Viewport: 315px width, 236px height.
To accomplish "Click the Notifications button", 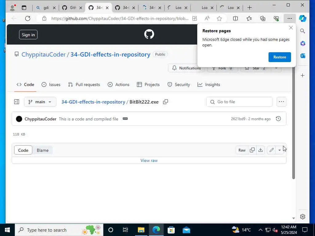I will 186,68.
